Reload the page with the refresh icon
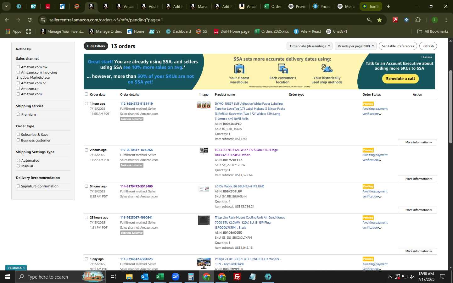 click(30, 20)
